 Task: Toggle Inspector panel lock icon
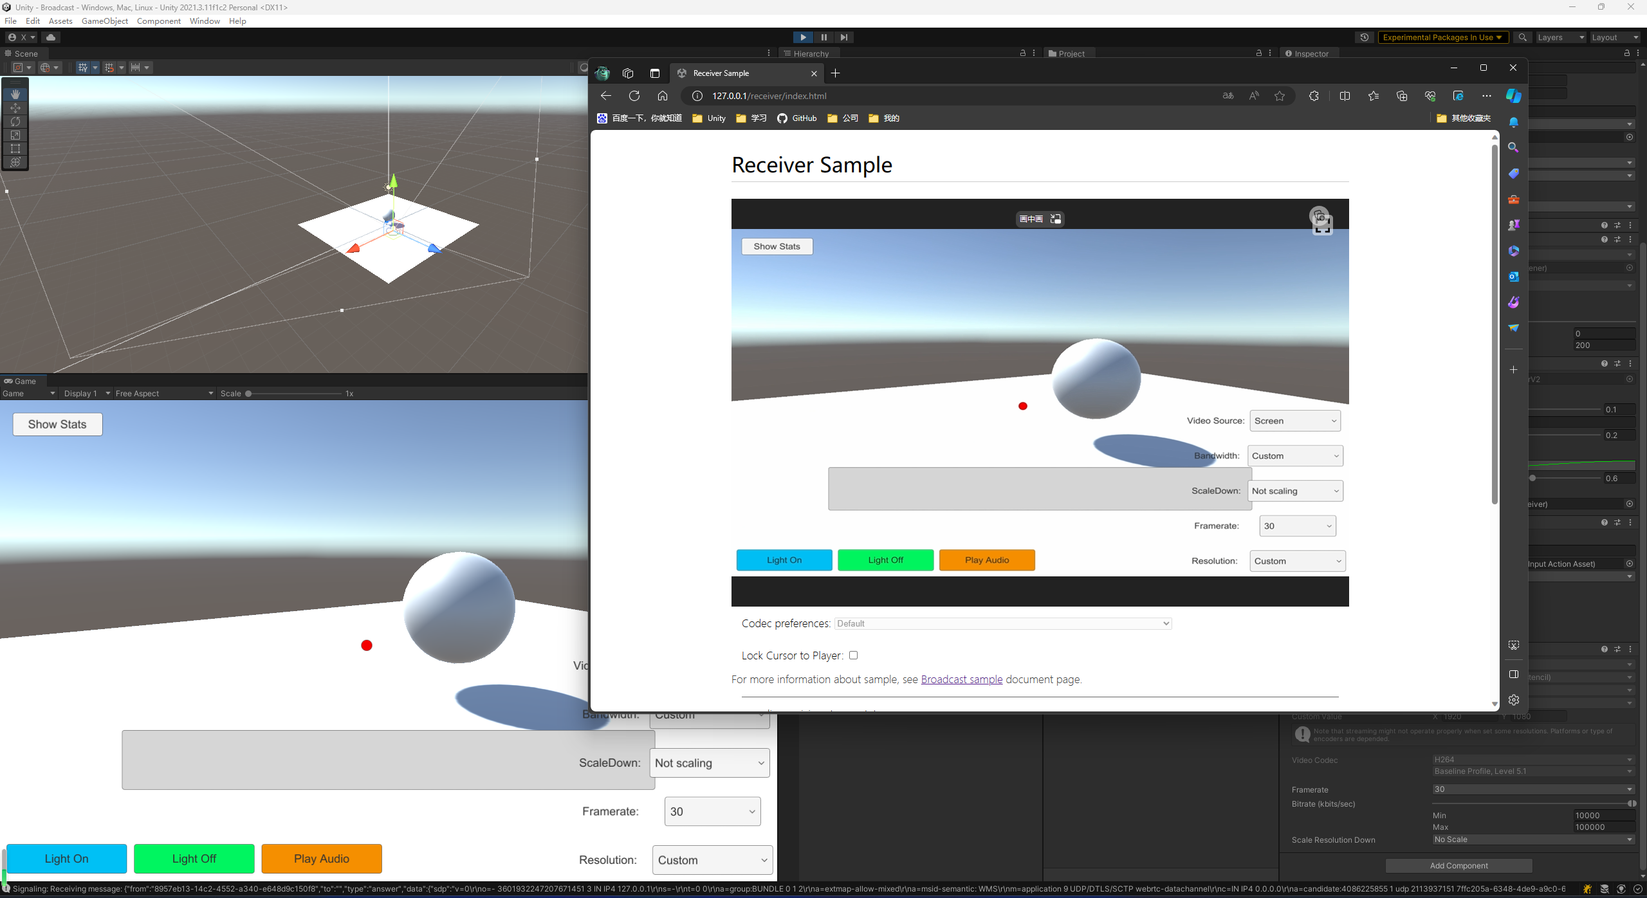1626,53
